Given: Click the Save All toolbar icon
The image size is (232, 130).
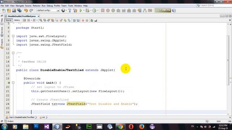Looking at the screenshot, I should (x=19, y=10).
